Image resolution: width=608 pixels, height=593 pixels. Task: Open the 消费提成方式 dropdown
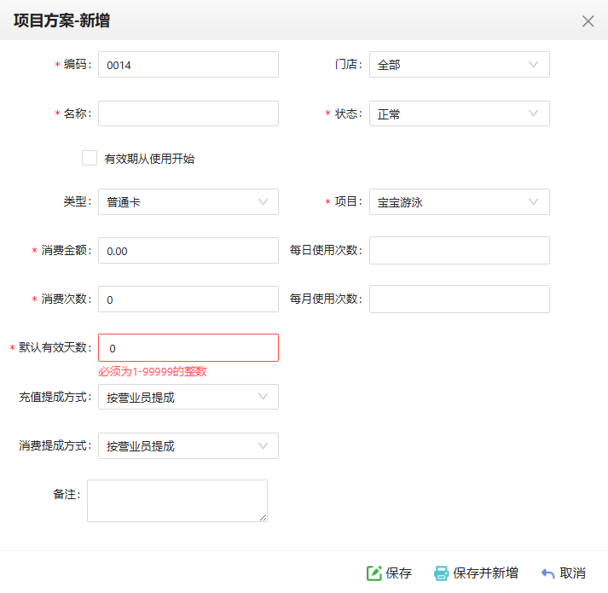point(188,446)
